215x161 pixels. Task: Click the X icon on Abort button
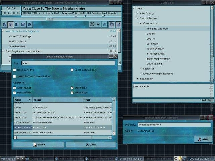pyautogui.click(x=200, y=140)
